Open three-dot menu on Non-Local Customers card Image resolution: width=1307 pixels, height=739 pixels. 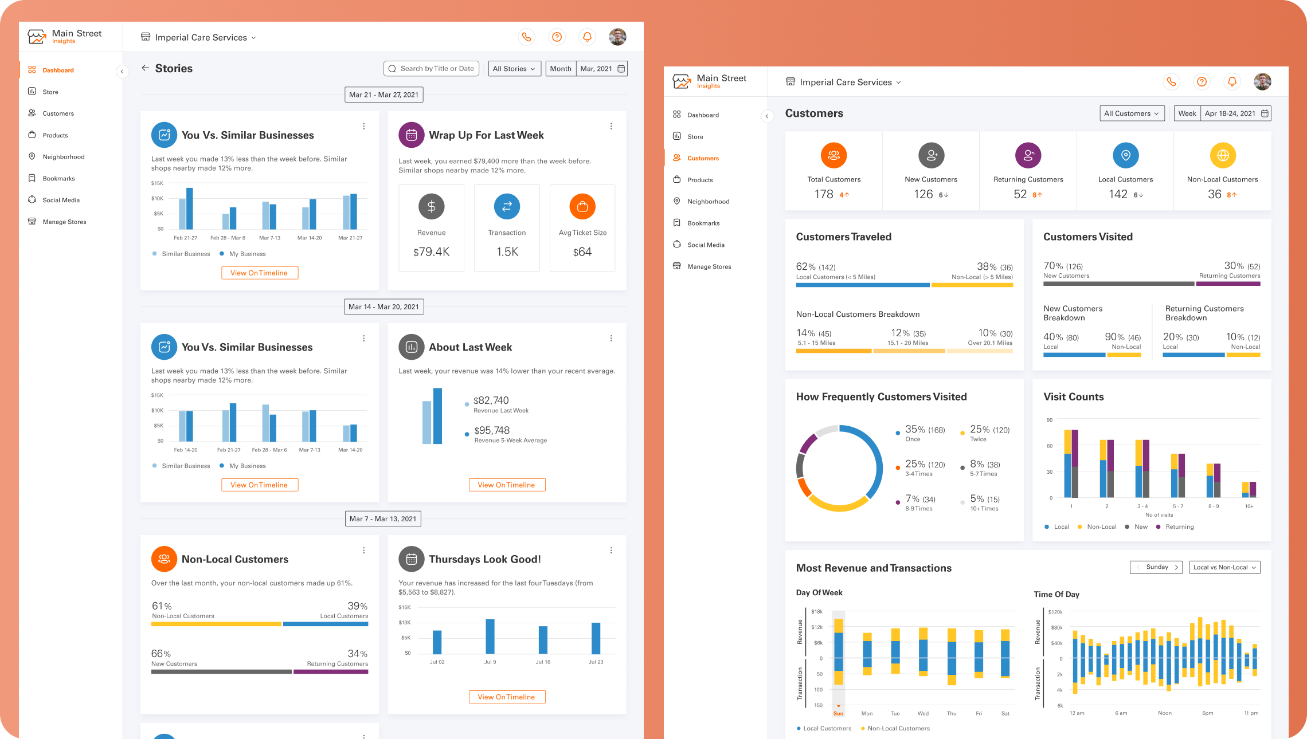pos(363,551)
